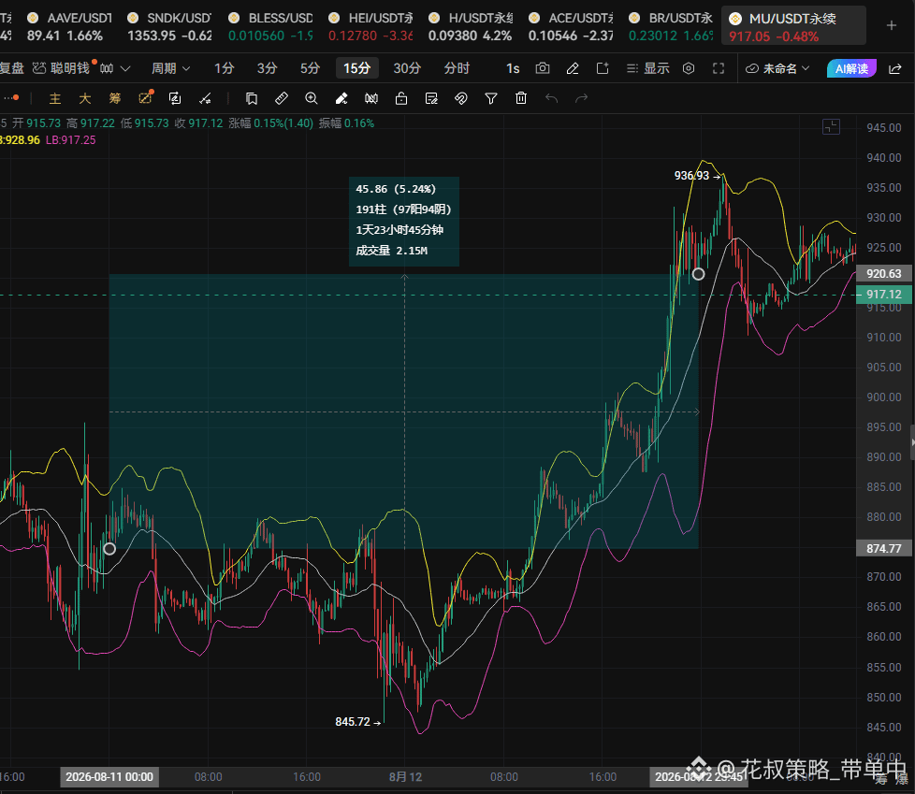Switch to 30分 timeframe
The height and width of the screenshot is (794, 915).
(x=407, y=69)
